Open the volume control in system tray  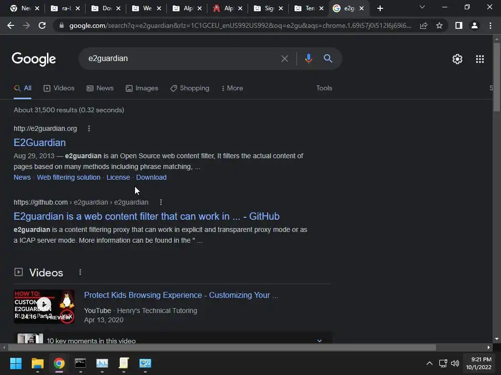[455, 363]
